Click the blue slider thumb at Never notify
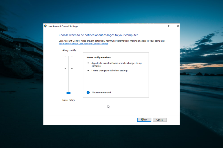Image resolution: width=223 pixels, height=148 pixels. point(68,93)
